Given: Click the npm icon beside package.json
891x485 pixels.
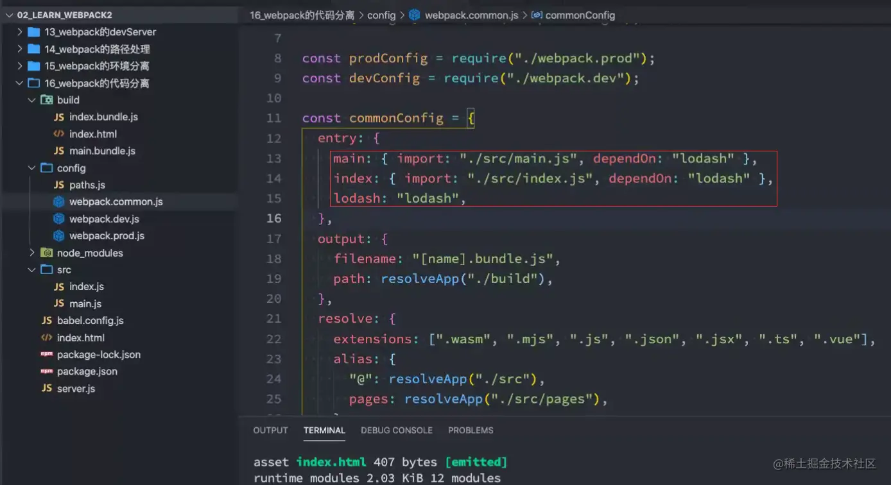Looking at the screenshot, I should (x=46, y=371).
